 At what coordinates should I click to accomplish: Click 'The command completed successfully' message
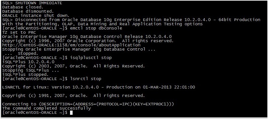(47, 108)
